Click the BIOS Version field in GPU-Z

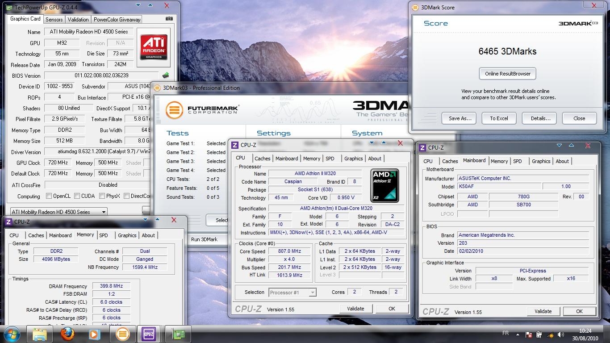pos(101,75)
